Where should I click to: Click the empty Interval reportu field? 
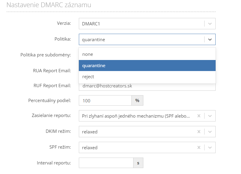point(106,163)
